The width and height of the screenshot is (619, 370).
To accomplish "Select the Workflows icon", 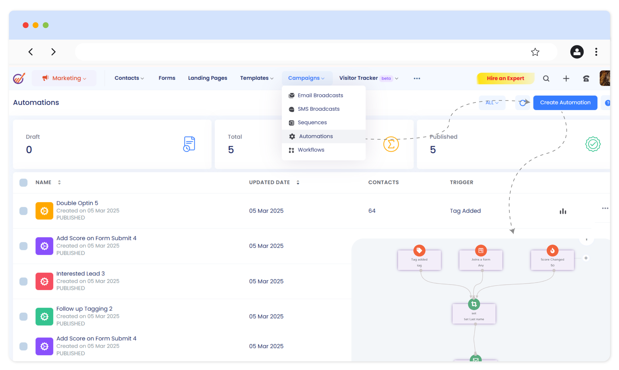I will pyautogui.click(x=291, y=150).
